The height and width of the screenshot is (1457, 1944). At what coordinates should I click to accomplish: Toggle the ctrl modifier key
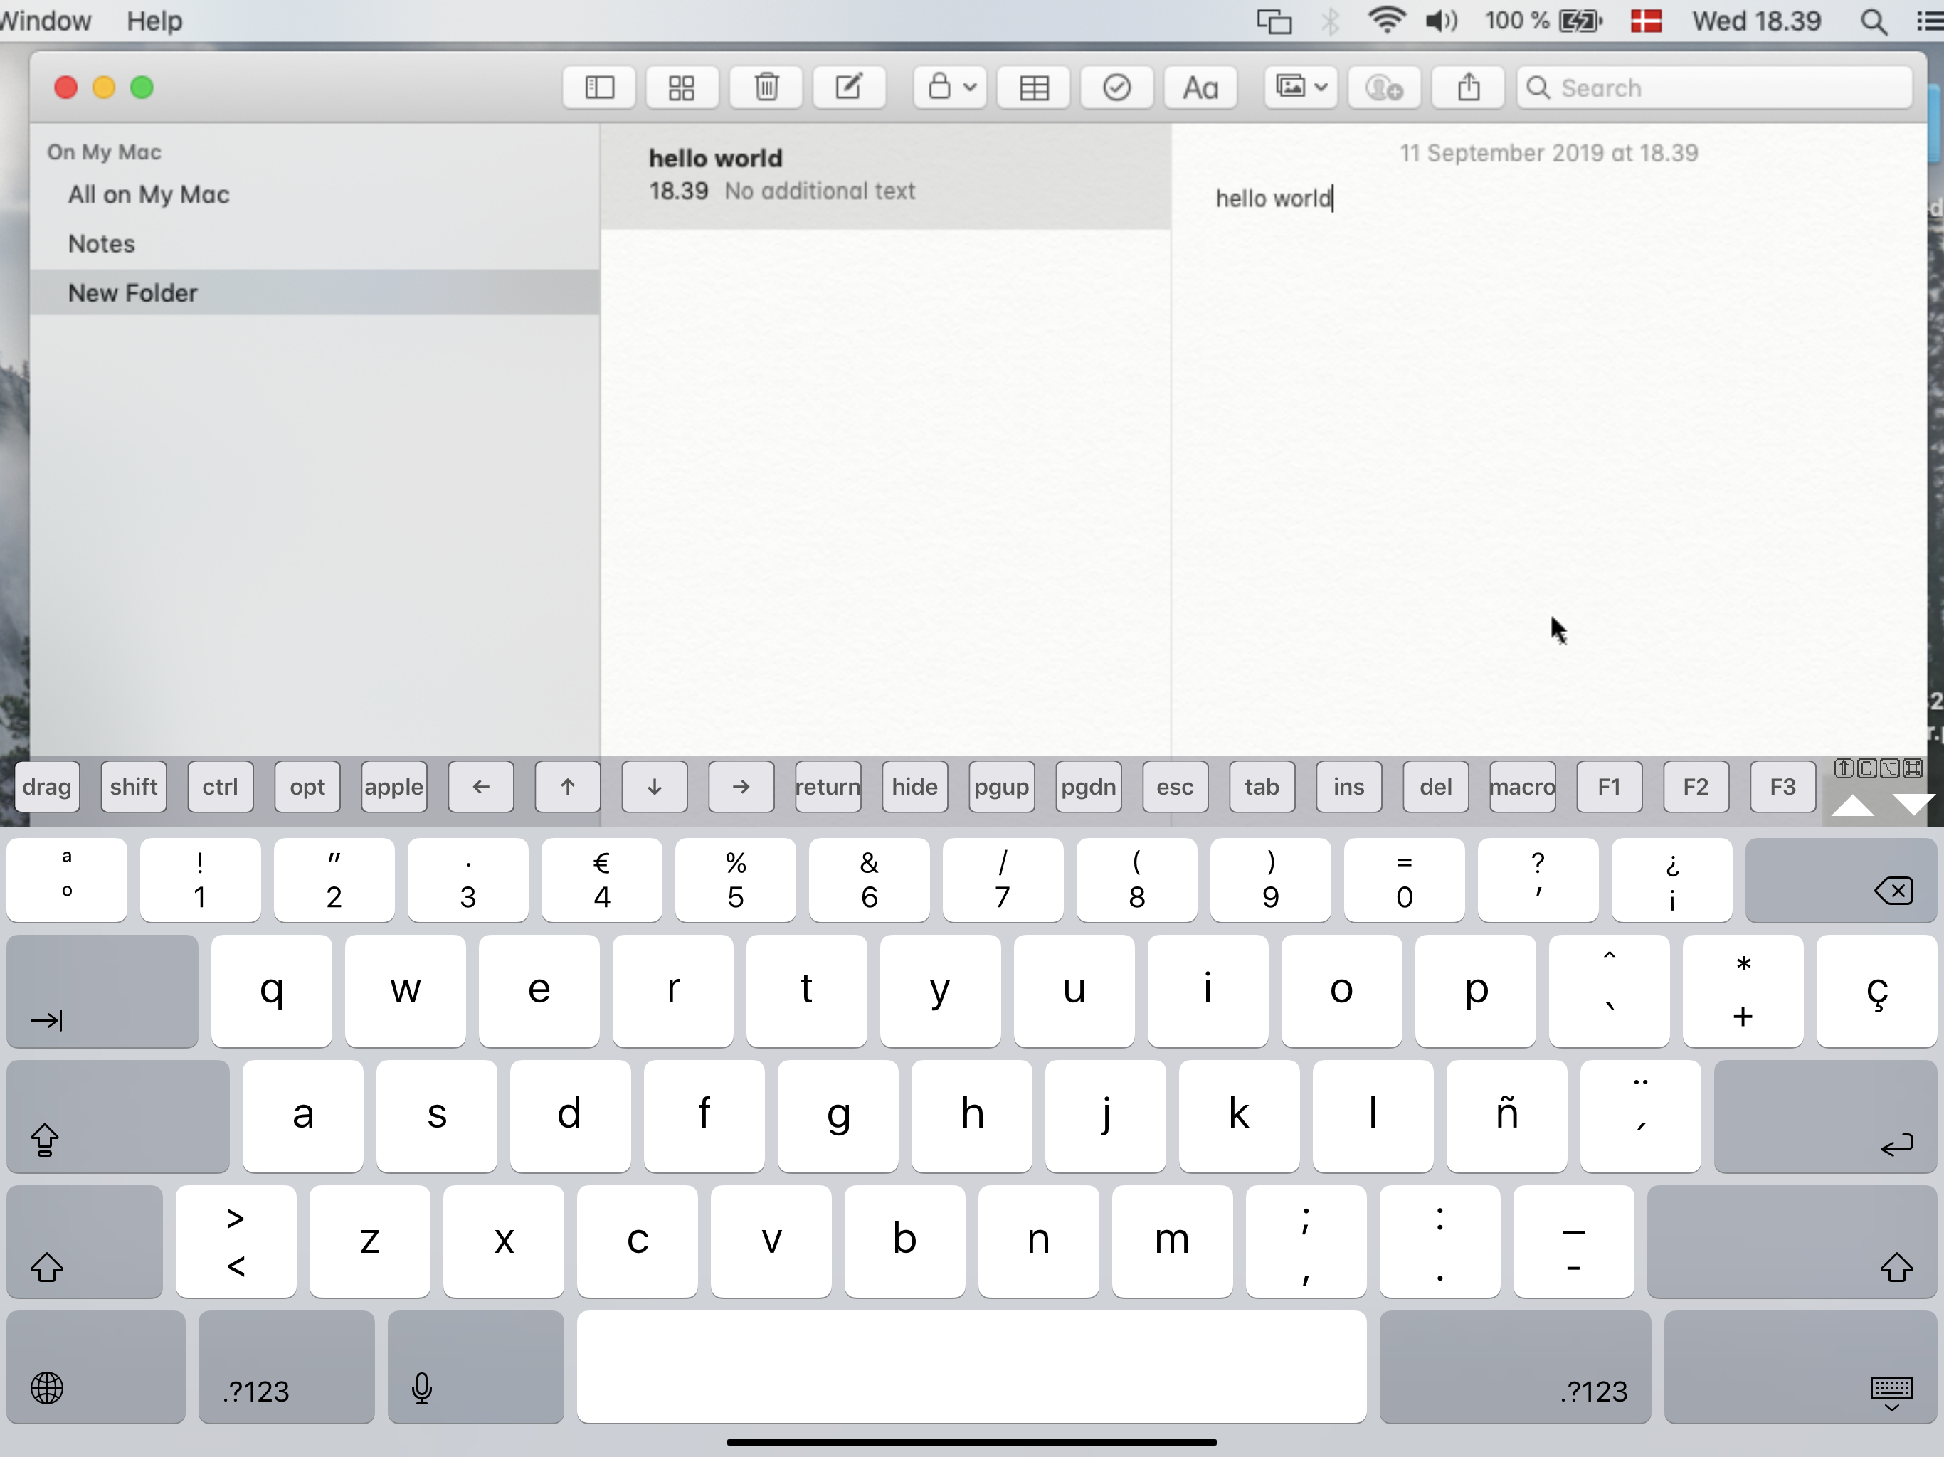(221, 787)
